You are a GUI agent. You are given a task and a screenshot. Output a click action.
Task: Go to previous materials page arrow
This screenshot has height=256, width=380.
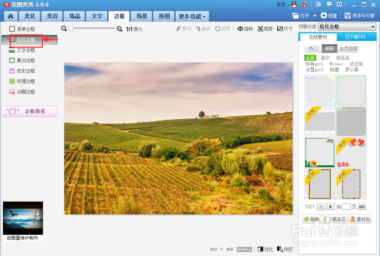coord(321,207)
